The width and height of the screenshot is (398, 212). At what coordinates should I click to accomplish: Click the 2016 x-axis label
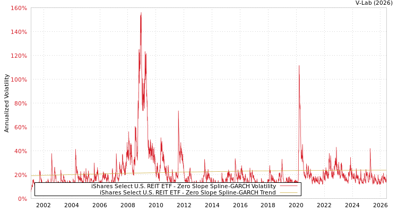(240, 205)
